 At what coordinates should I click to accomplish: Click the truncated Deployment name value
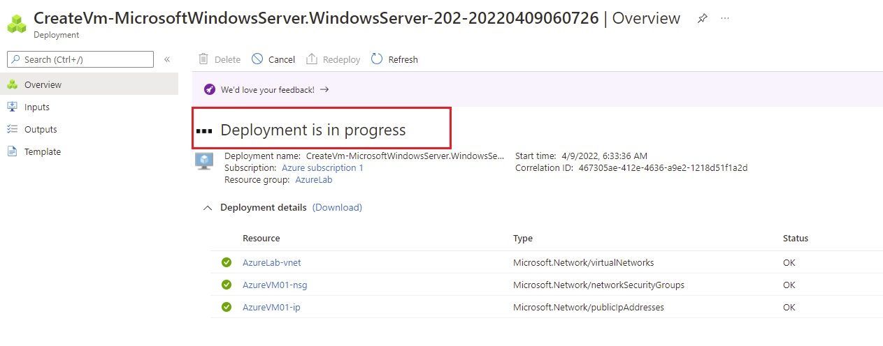[405, 156]
